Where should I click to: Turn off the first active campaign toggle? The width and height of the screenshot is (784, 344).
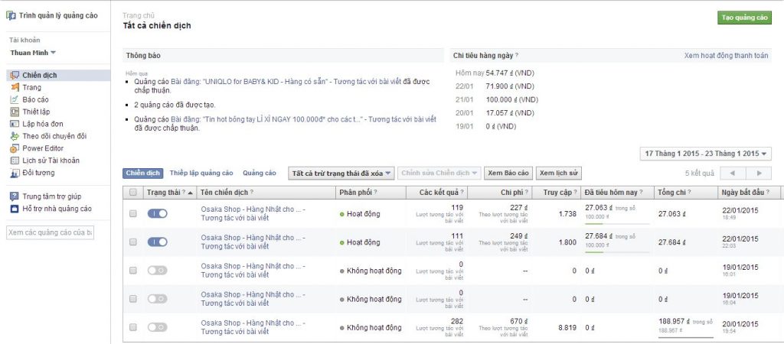[x=157, y=213]
